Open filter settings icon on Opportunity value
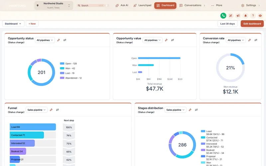Screen dimensions: 266x166 (x=173, y=40)
